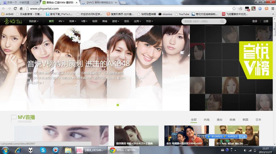Click the browser vertical scrollbar thumb
The width and height of the screenshot is (276, 154).
coord(274,29)
